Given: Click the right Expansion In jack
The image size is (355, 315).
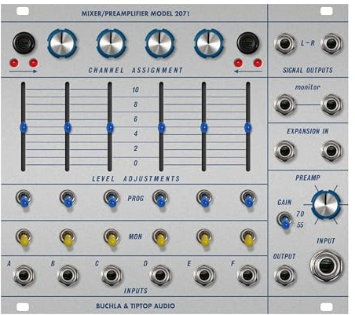Looking at the screenshot, I should coord(331,151).
